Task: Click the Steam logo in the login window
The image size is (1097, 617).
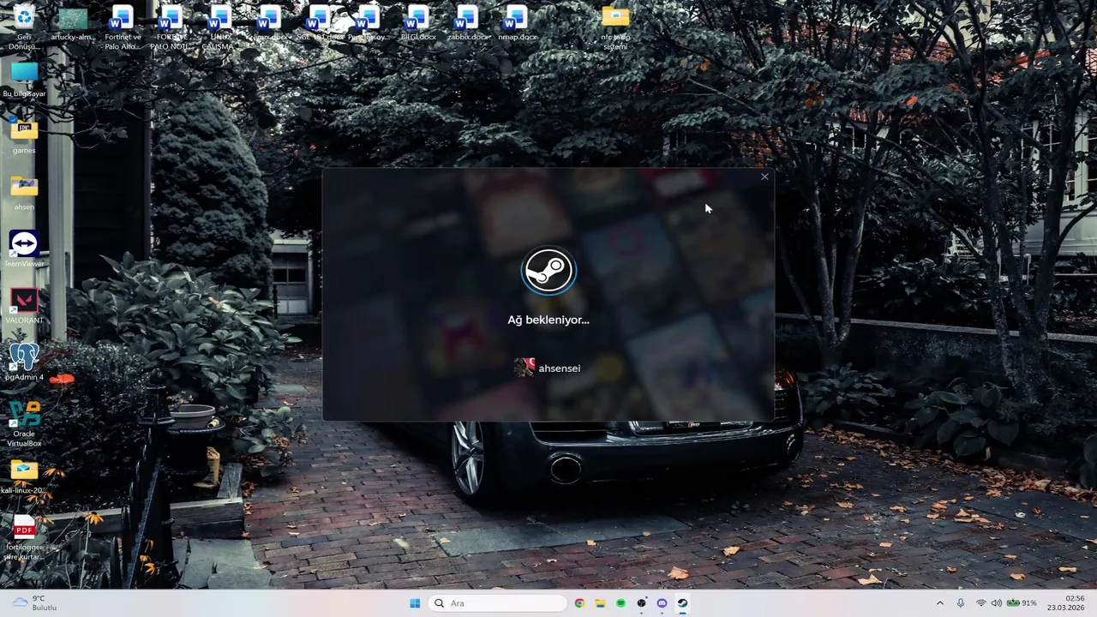Action: [x=548, y=271]
